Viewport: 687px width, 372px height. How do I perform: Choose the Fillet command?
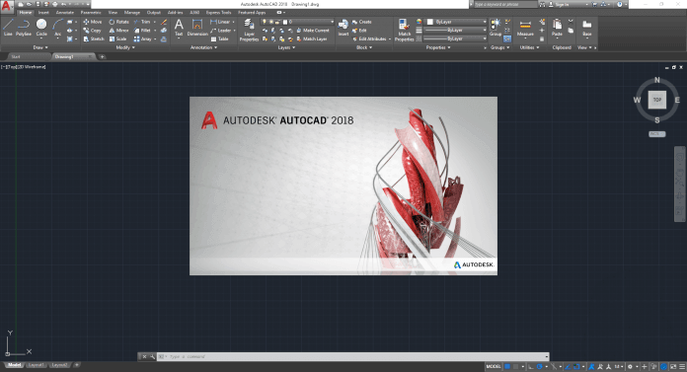point(142,31)
